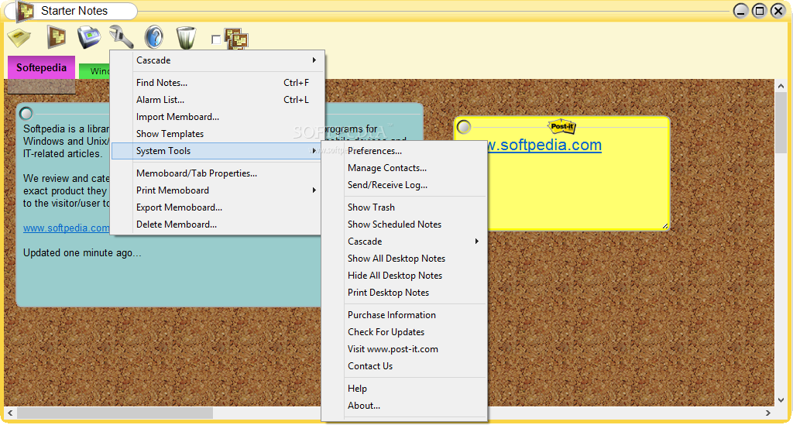The height and width of the screenshot is (425, 793).
Task: Create a new yellow note from toolbar
Action: pos(19,38)
